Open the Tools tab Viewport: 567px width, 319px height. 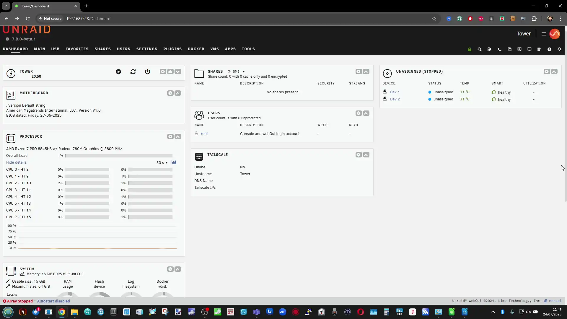click(x=248, y=49)
